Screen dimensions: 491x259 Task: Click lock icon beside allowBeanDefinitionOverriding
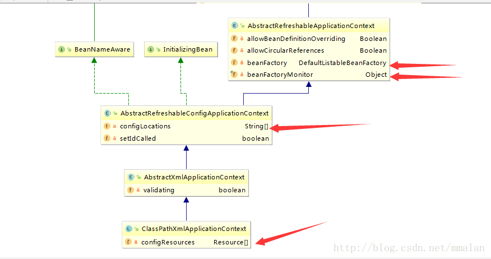(x=242, y=39)
